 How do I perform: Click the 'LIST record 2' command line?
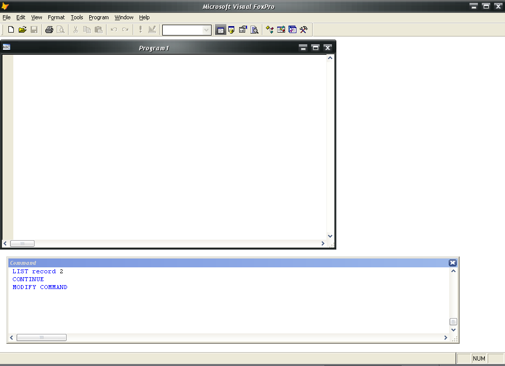tap(37, 272)
